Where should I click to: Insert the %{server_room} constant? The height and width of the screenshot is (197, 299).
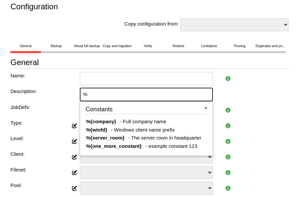point(105,138)
